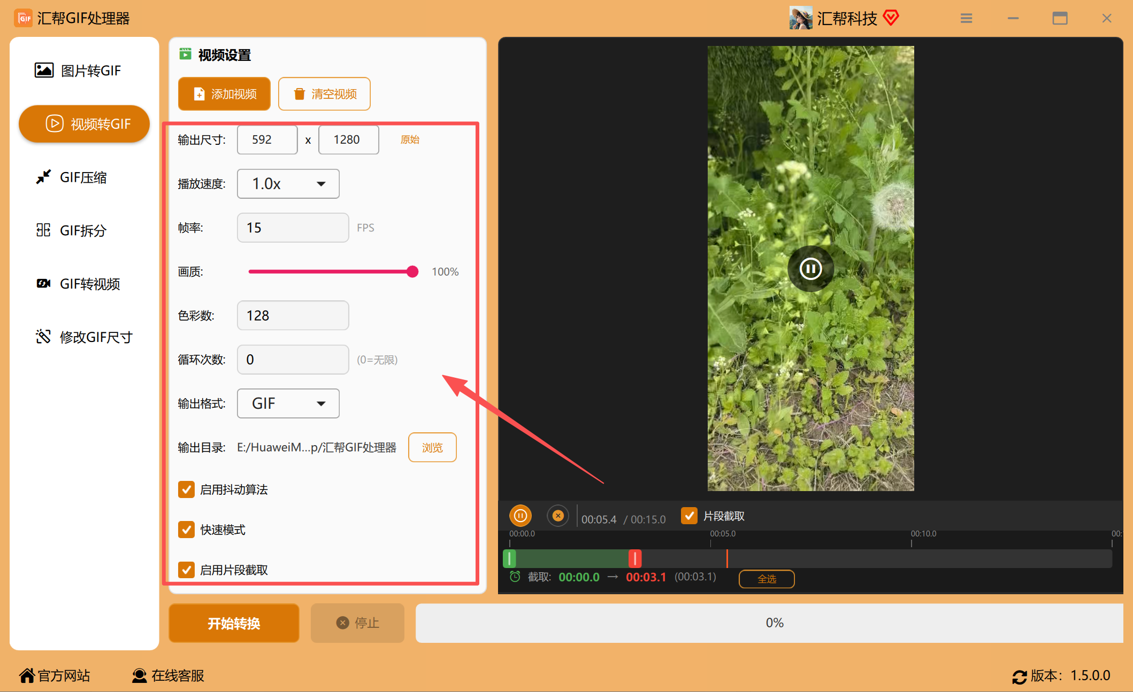Click the 浏览 browse button
The height and width of the screenshot is (692, 1133).
click(432, 447)
